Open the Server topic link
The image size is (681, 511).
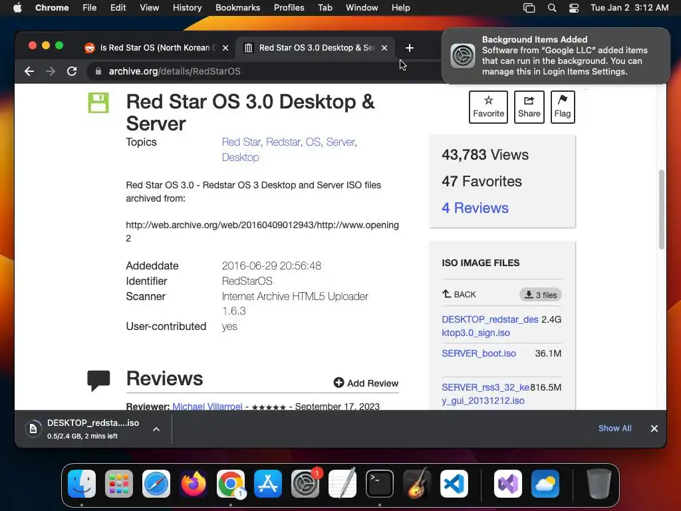(341, 142)
